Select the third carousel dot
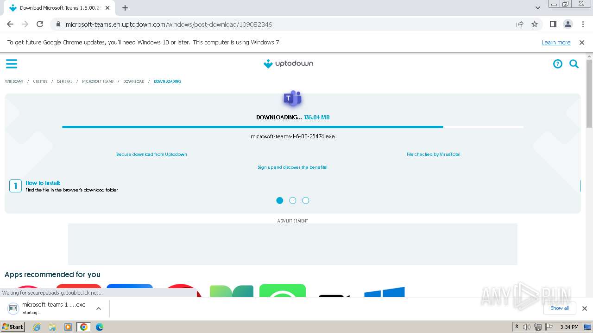593x333 pixels. [306, 201]
